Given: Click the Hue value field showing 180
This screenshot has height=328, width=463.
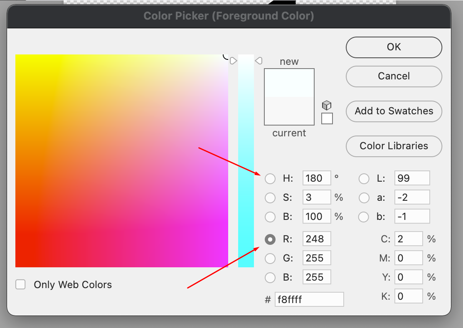Looking at the screenshot, I should click(x=316, y=178).
